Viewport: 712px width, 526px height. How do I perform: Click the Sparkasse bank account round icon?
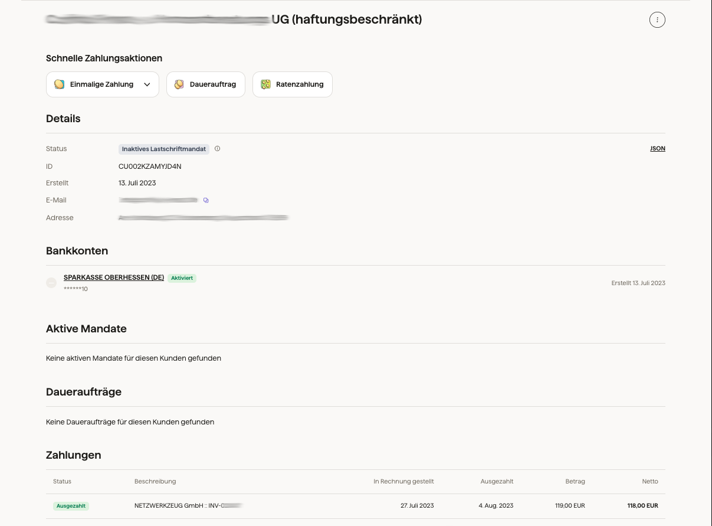click(x=51, y=283)
